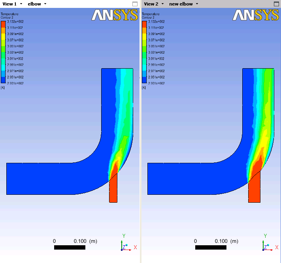The width and height of the screenshot is (281, 263).
Task: Click the XYZ axis triad in View 1
Action: click(128, 242)
